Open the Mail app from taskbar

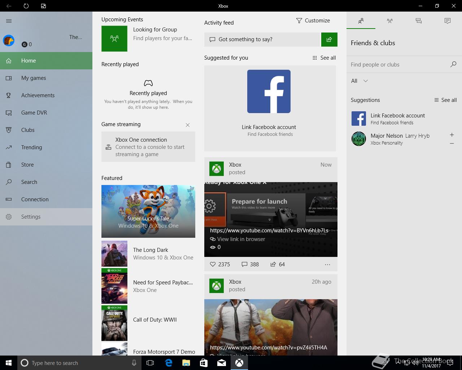point(222,363)
